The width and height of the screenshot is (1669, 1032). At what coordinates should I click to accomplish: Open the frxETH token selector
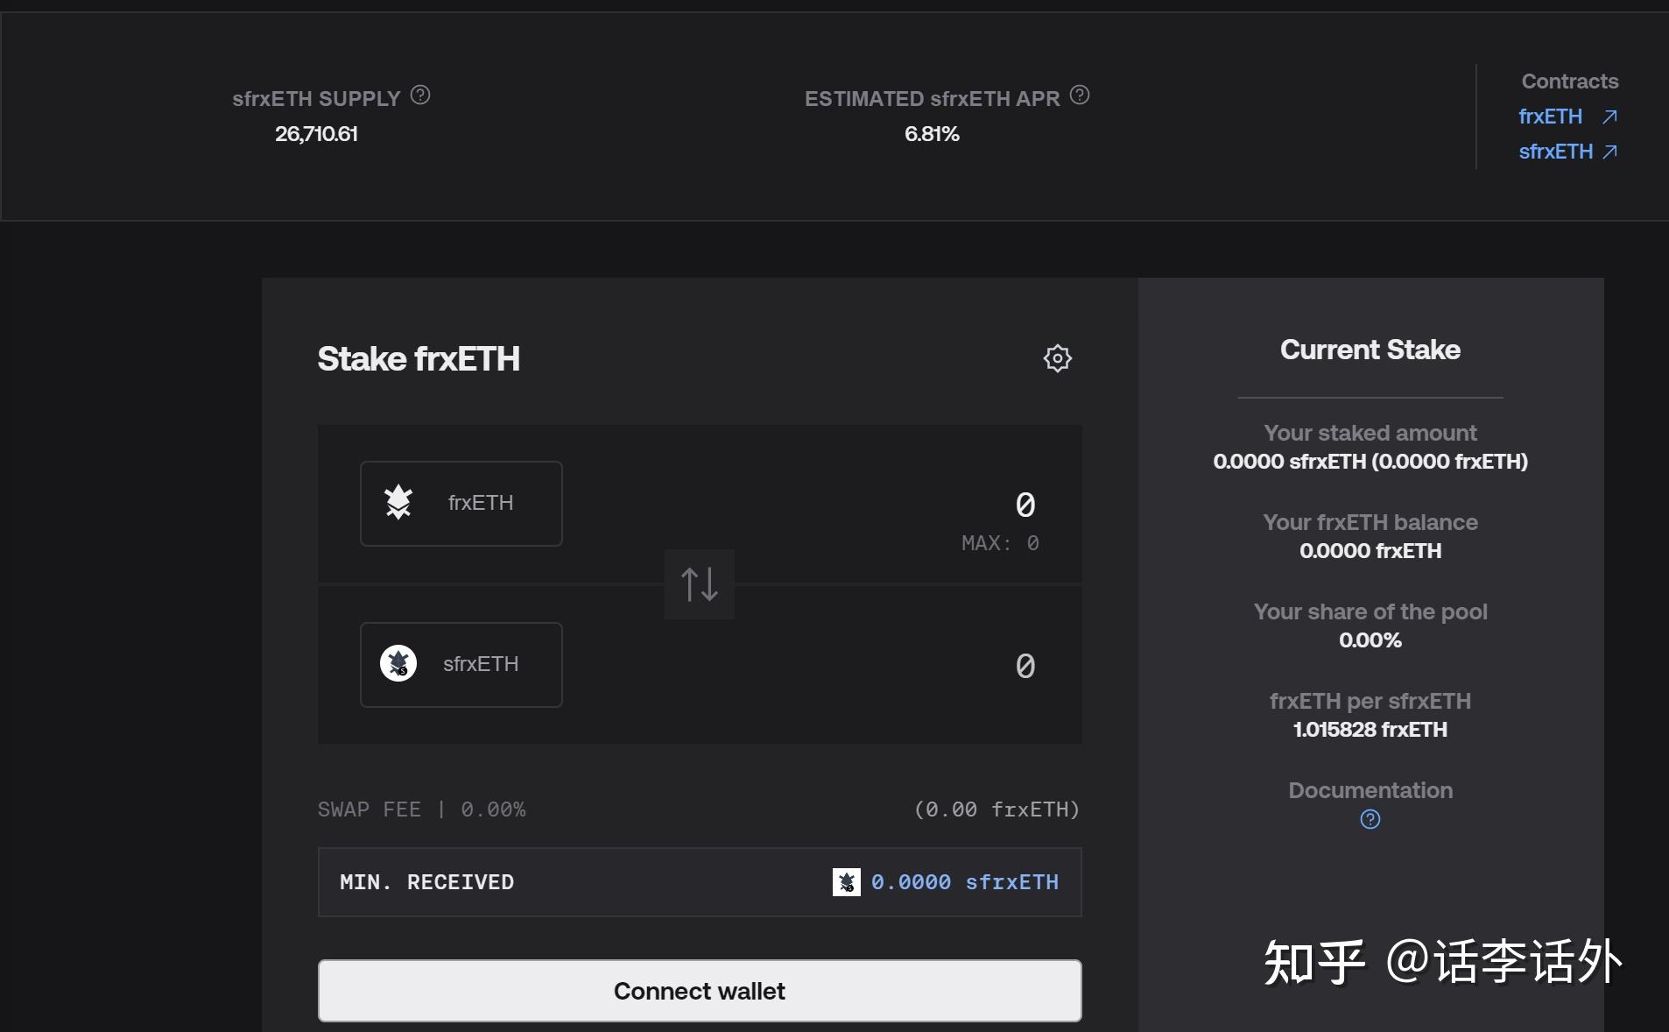tap(461, 502)
